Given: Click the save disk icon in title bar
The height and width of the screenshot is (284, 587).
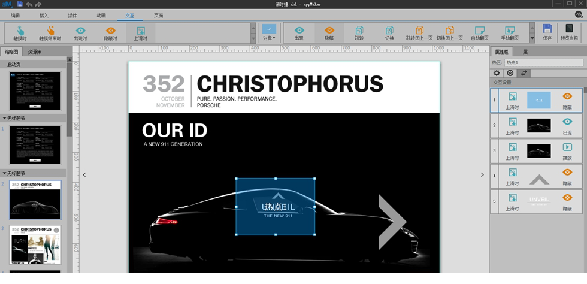Looking at the screenshot, I should point(20,4).
